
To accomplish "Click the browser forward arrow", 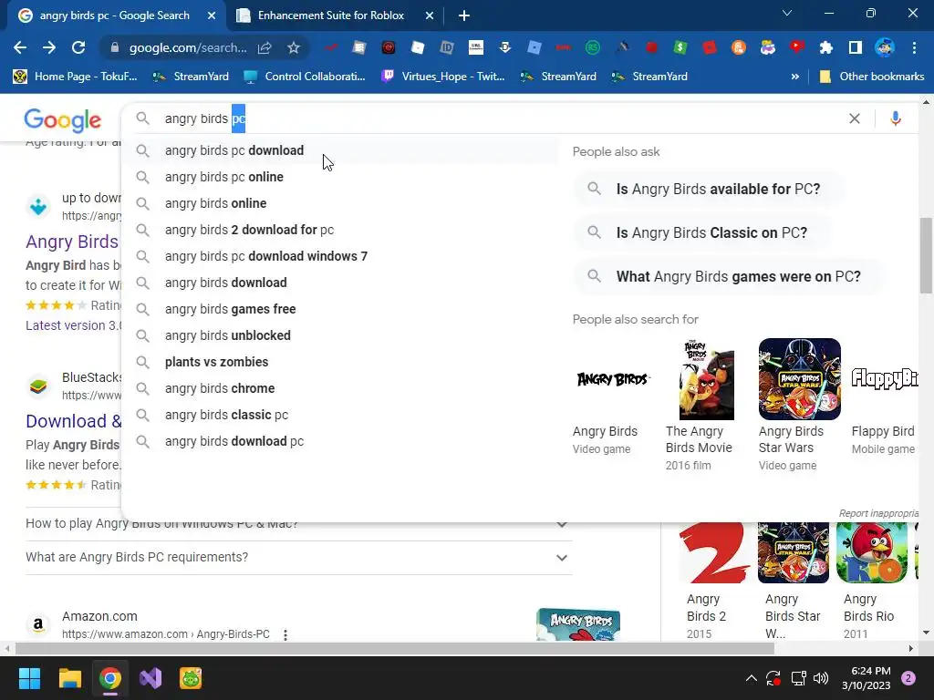I will click(49, 47).
